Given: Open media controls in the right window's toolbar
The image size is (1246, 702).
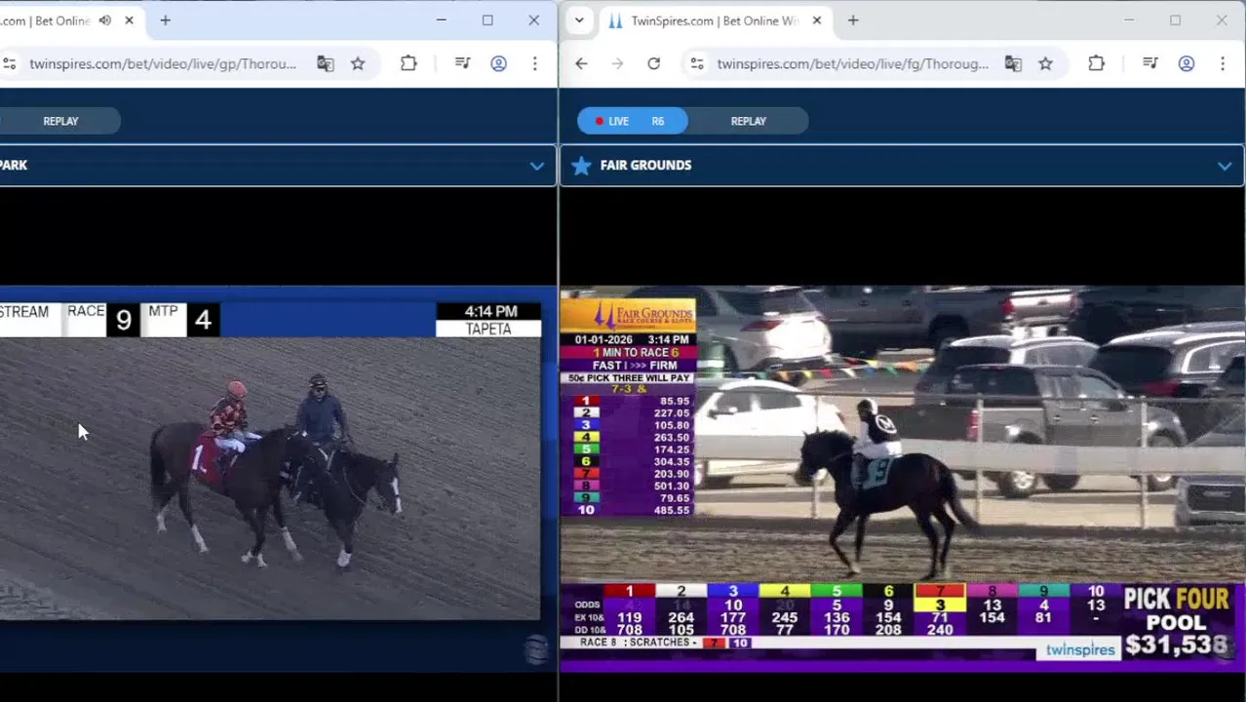Looking at the screenshot, I should pos(1150,63).
